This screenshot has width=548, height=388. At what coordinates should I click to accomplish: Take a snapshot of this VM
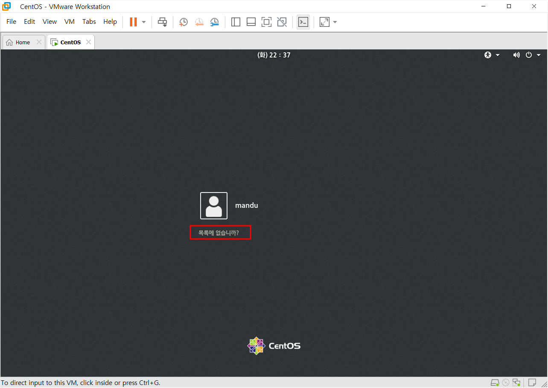183,22
